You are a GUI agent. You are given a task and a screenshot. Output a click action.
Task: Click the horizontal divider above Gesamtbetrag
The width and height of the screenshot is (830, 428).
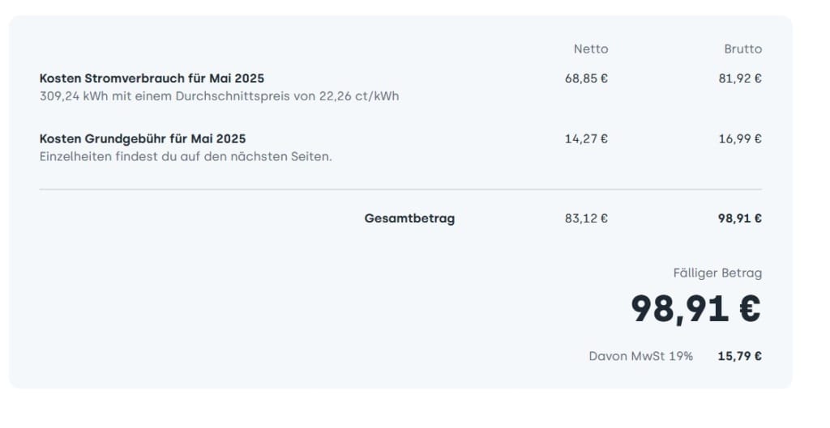point(400,189)
